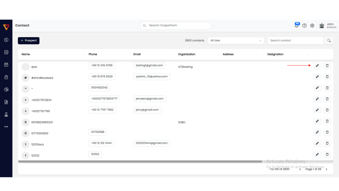The height and width of the screenshot is (191, 339).
Task: Click the +60 12 7767 7892 phone button
Action: [x=102, y=110]
